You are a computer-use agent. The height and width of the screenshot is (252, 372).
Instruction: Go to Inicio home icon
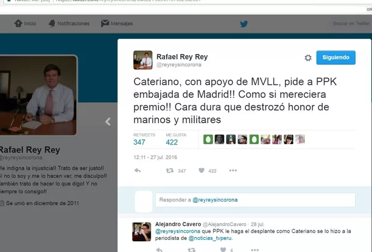(x=18, y=23)
